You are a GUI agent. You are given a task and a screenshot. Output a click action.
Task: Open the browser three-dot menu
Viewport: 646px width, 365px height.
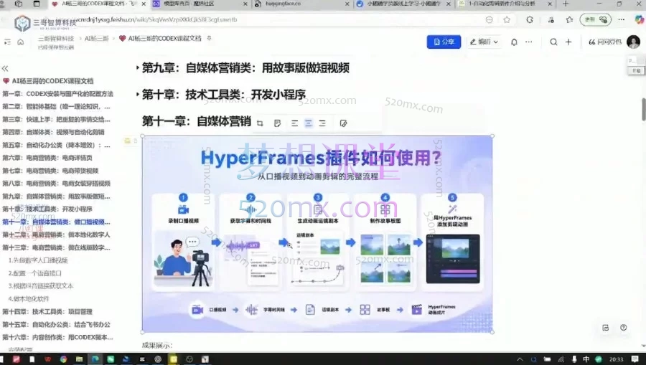click(x=622, y=20)
